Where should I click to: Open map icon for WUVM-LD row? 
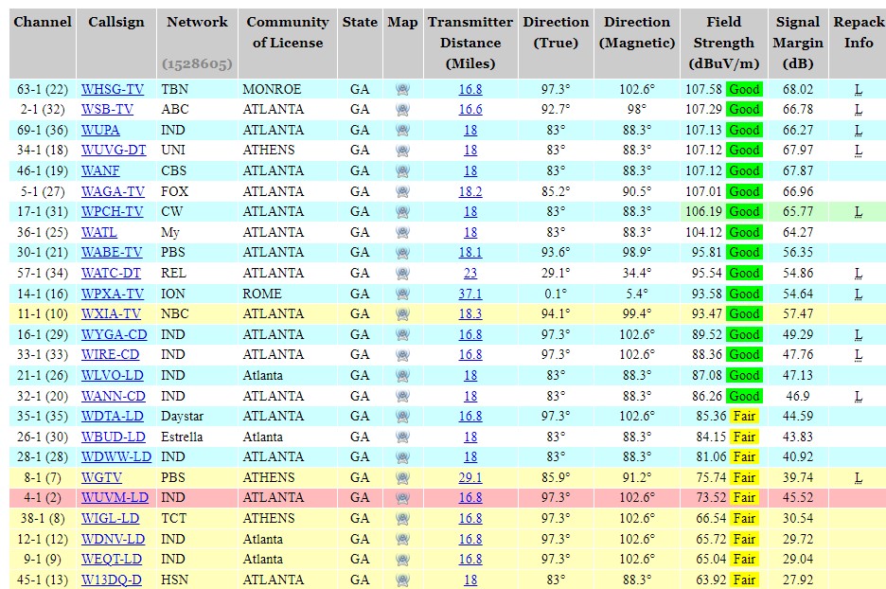click(402, 498)
